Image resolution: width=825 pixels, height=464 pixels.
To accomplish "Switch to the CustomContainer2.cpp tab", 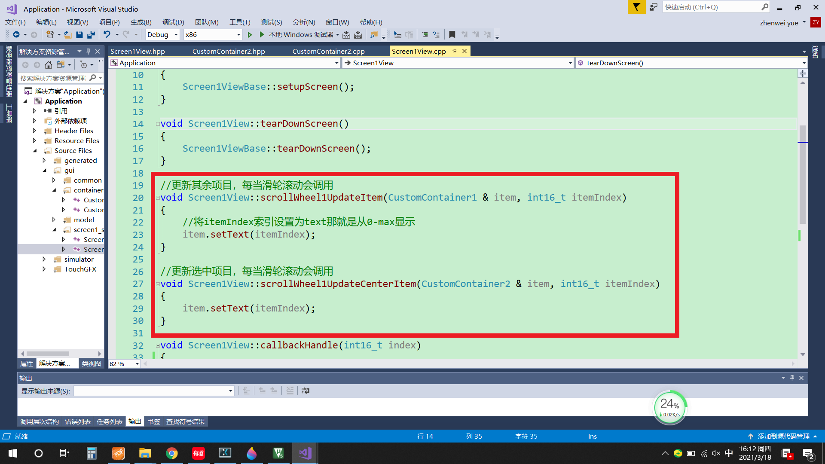I will [x=328, y=51].
